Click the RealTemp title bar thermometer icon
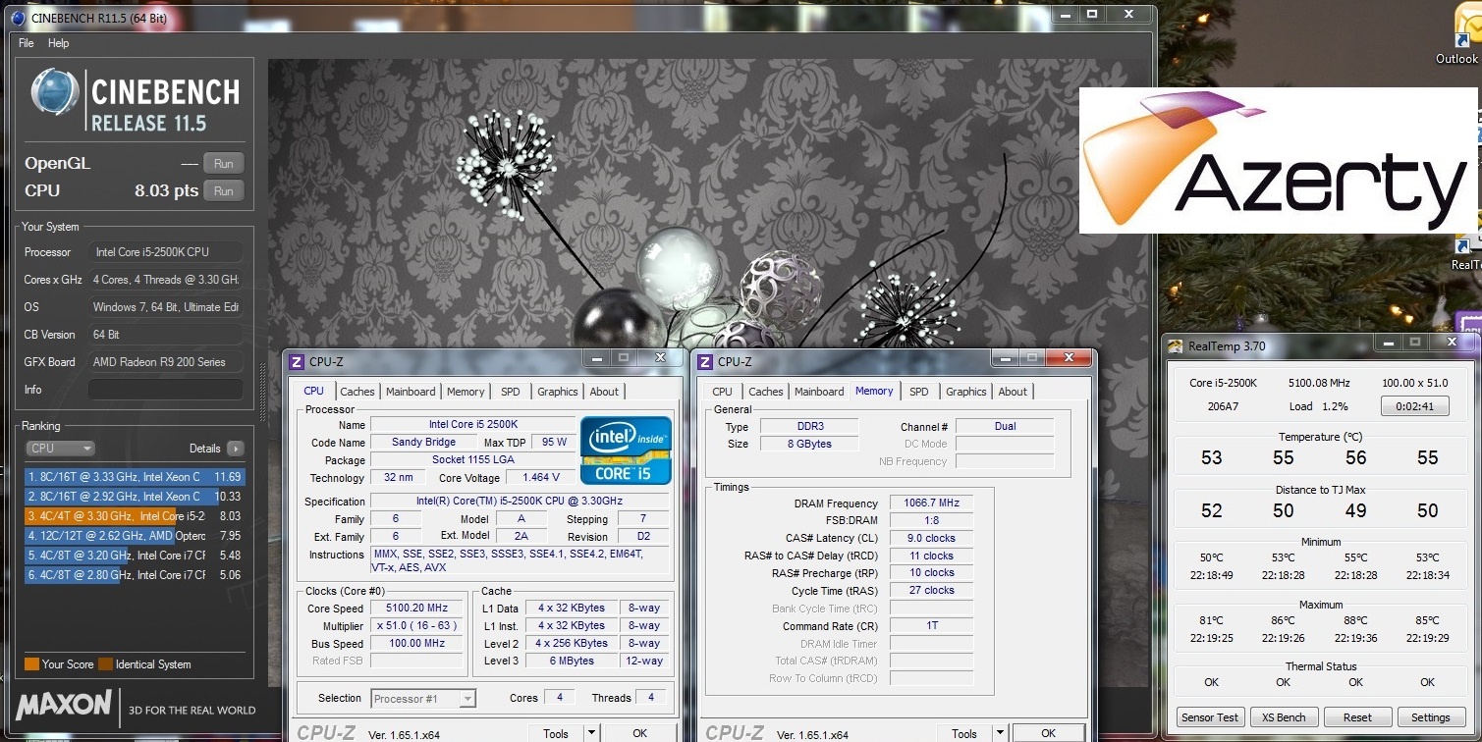The height and width of the screenshot is (742, 1482). coord(1176,345)
